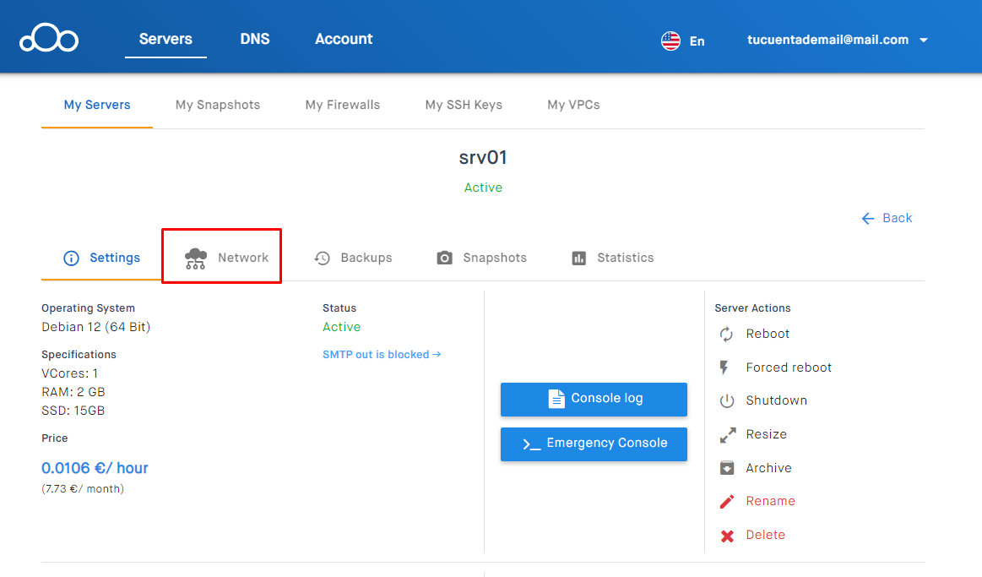Click the Resize arrows icon
This screenshot has height=577, width=982.
click(726, 435)
